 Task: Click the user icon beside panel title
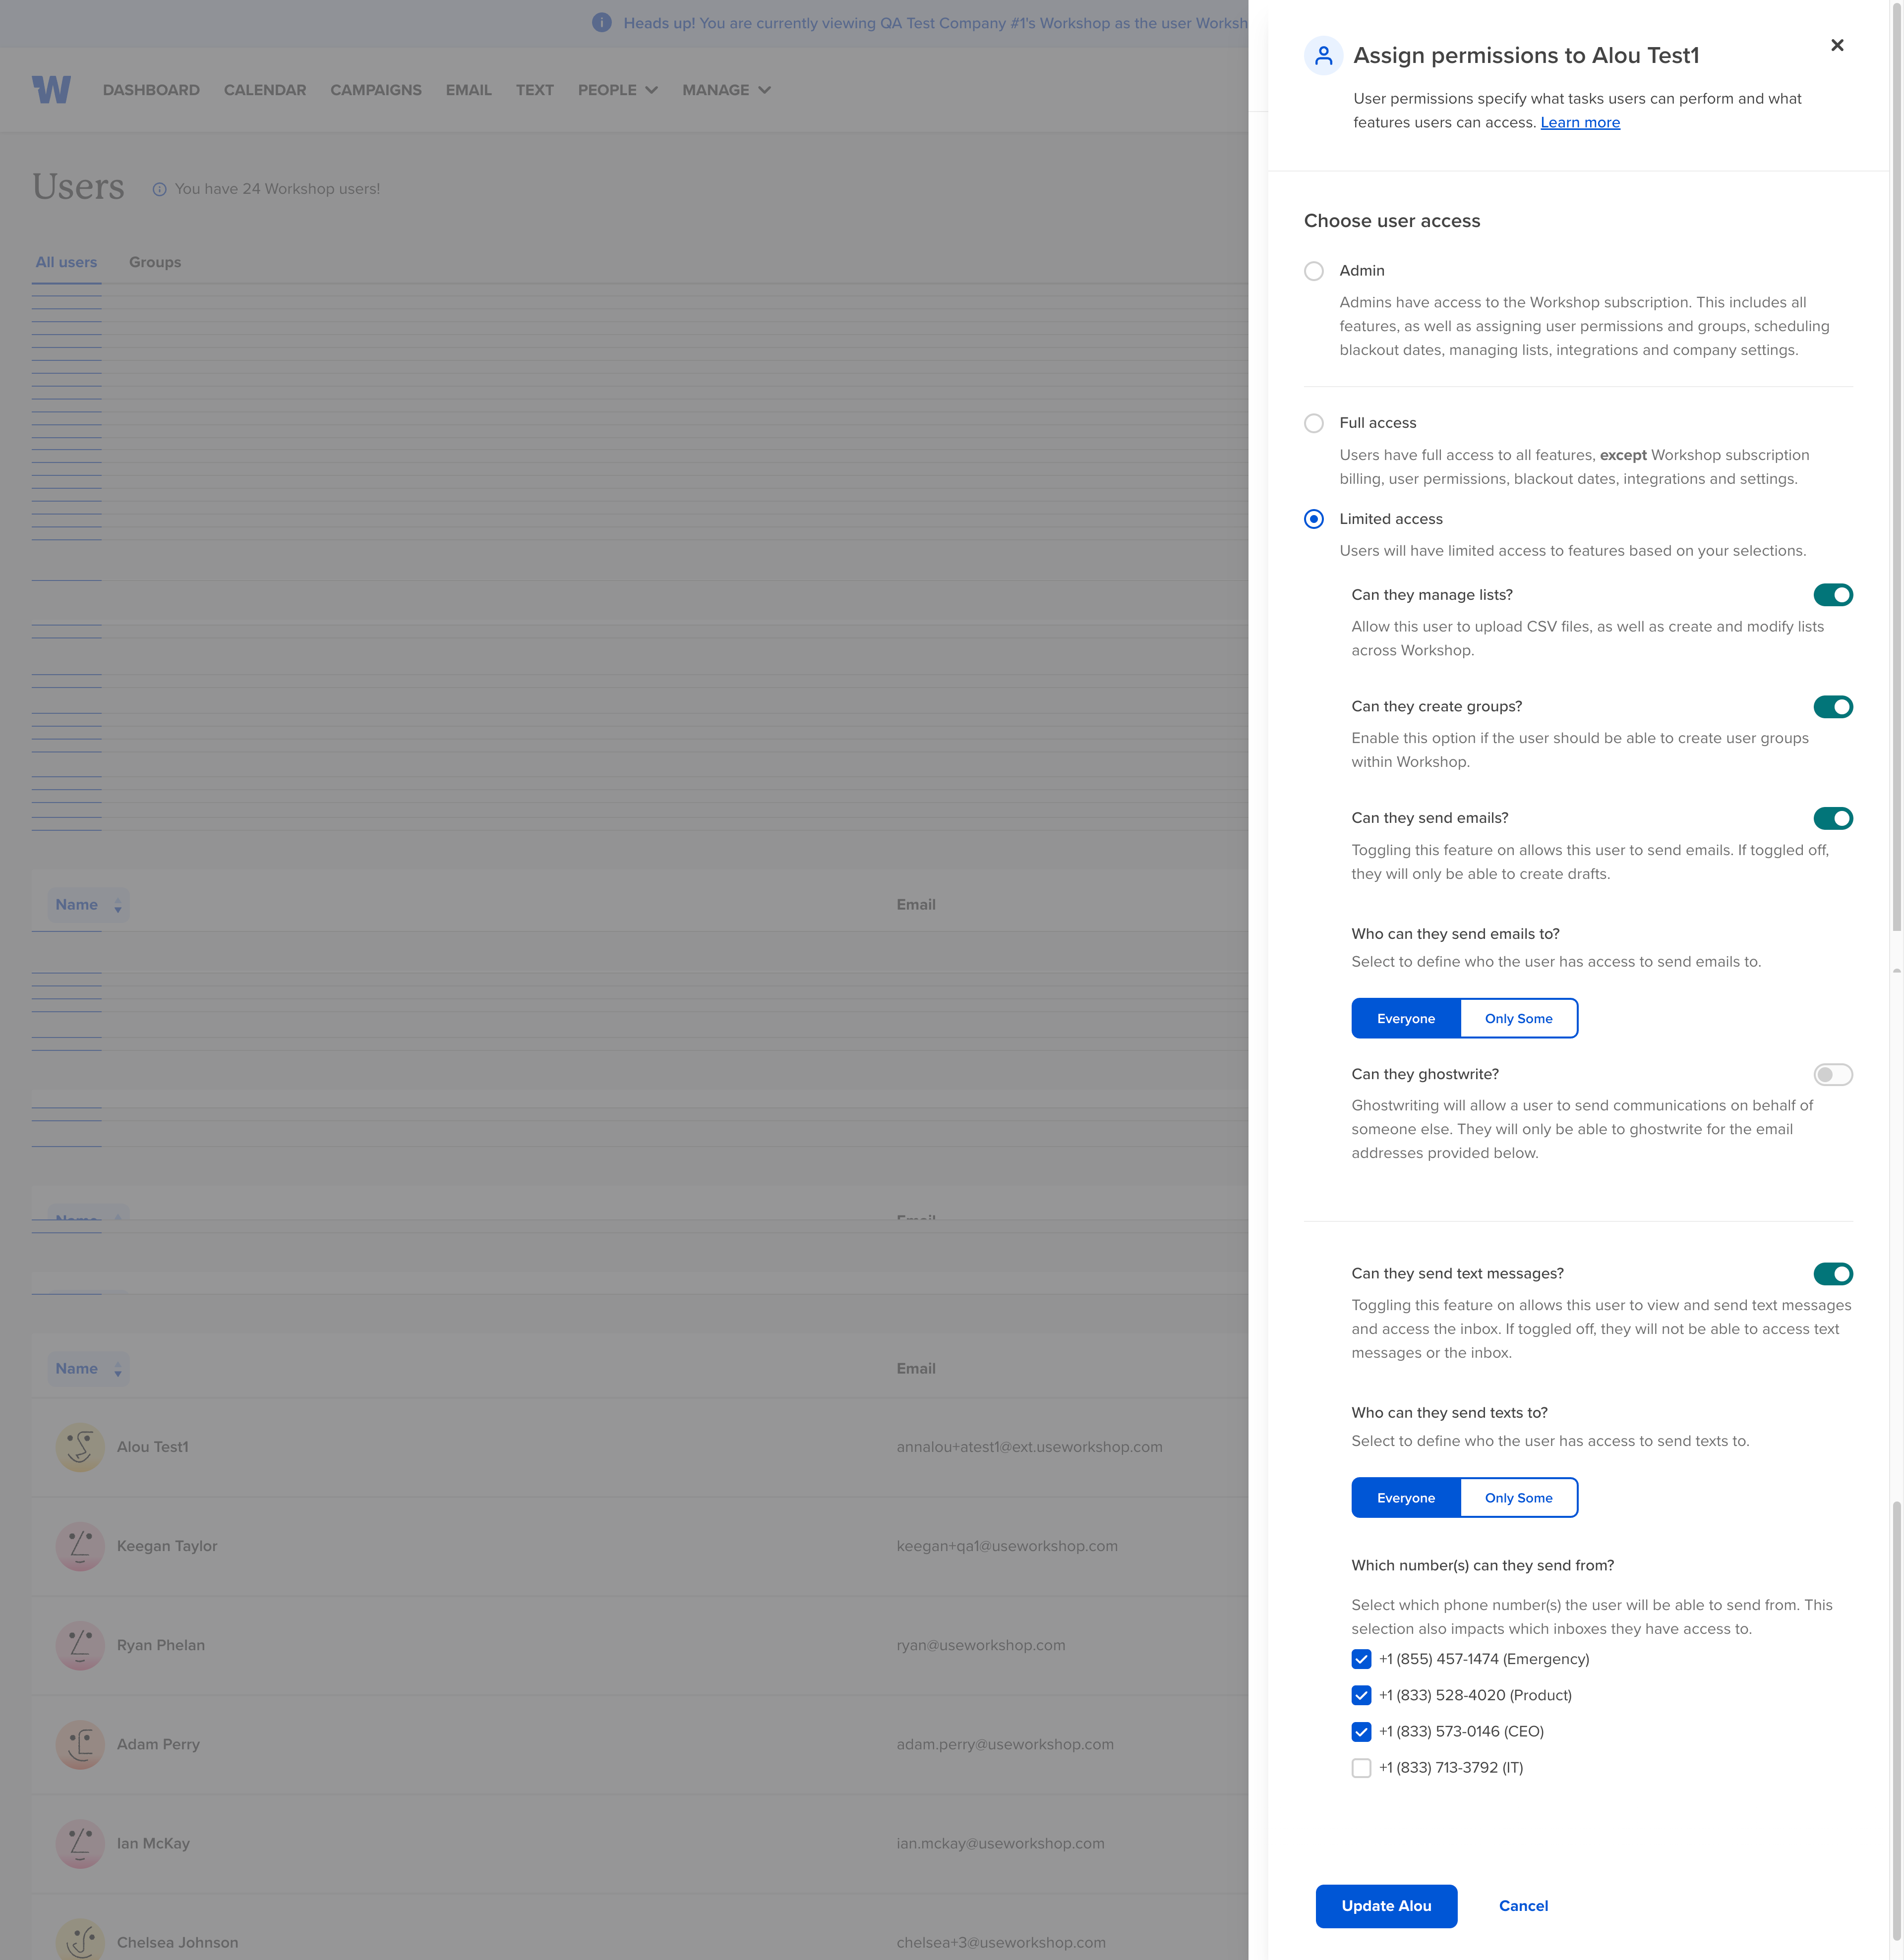1323,56
